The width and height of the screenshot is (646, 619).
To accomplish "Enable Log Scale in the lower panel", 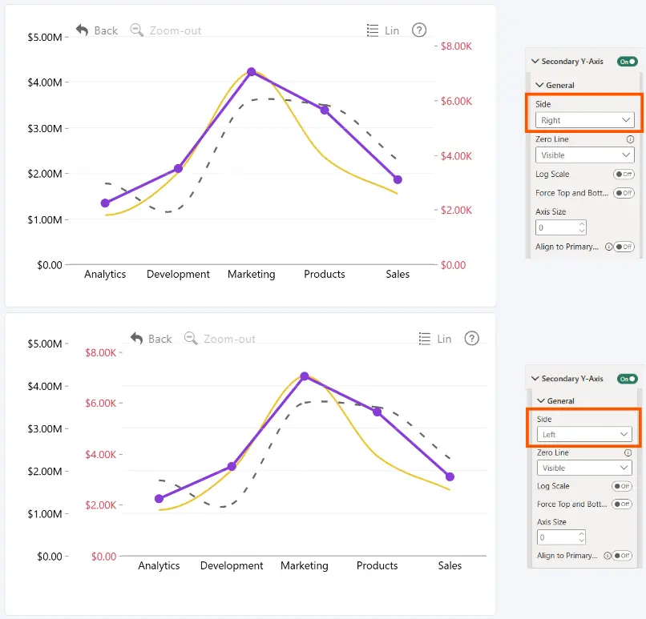I will (622, 486).
